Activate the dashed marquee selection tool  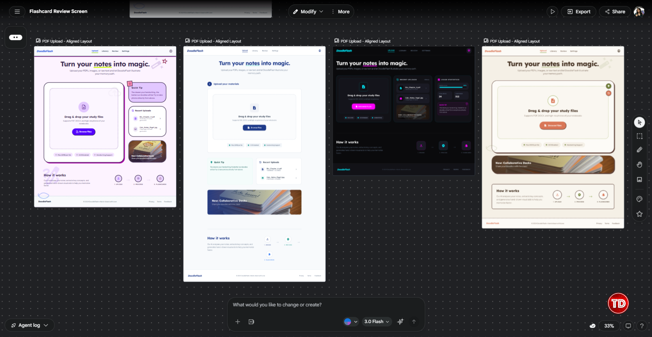click(x=639, y=136)
